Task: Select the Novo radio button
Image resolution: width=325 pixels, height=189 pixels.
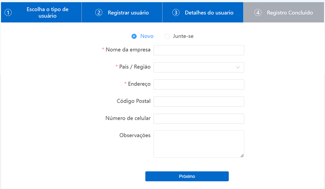Action: [x=134, y=36]
